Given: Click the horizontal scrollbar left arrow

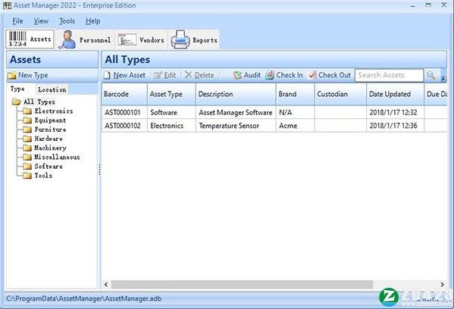Looking at the screenshot, I should pyautogui.click(x=106, y=285).
